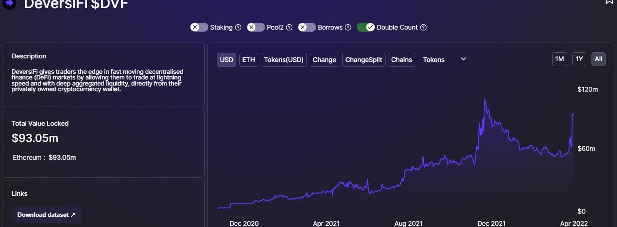This screenshot has height=227, width=617.
Task: Open the Staking help question-mark icon
Action: [238, 28]
